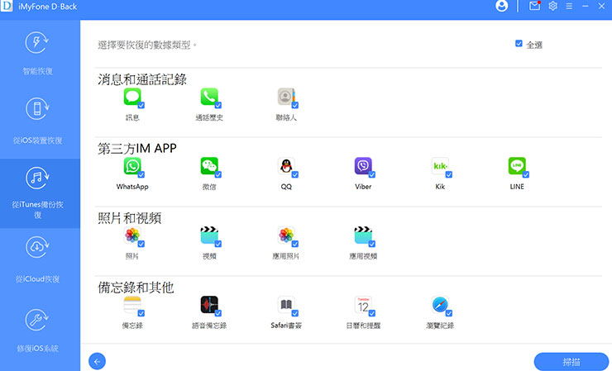Image resolution: width=612 pixels, height=371 pixels.
Task: Click the Kik app icon
Action: tap(440, 166)
